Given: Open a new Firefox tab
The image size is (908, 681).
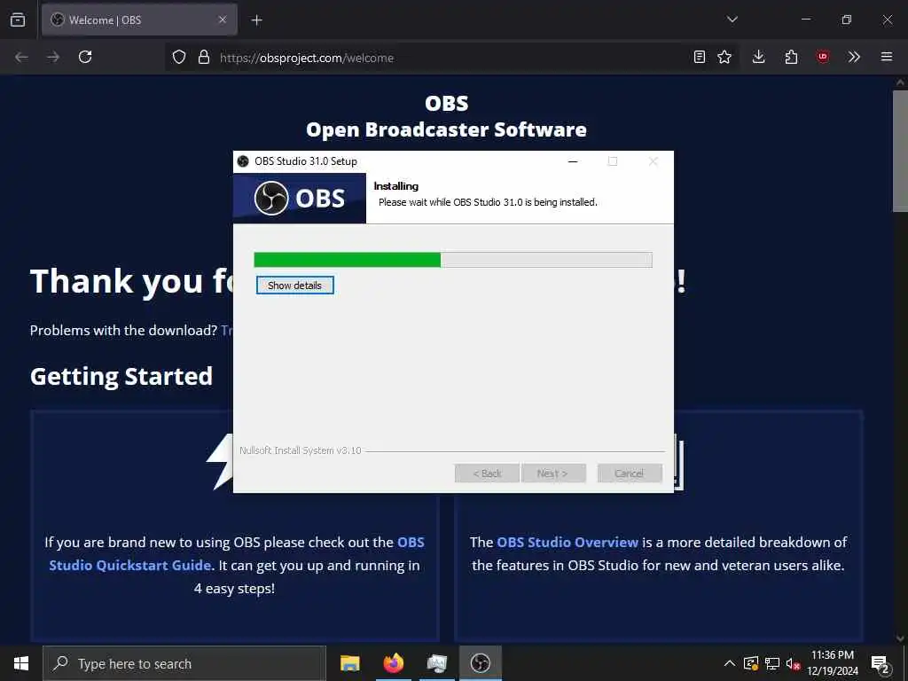Looking at the screenshot, I should tap(256, 20).
